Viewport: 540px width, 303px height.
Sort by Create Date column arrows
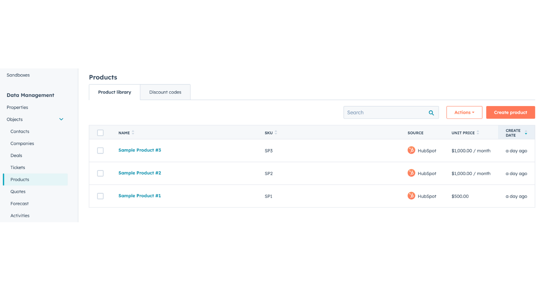(x=525, y=133)
